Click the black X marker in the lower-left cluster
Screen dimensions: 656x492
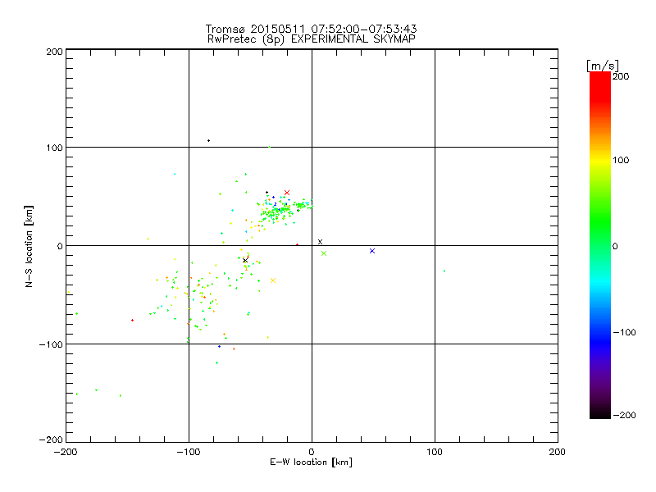[x=245, y=261]
